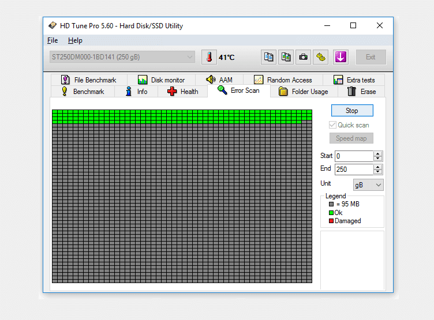Open the Unit gB dropdown

point(368,185)
